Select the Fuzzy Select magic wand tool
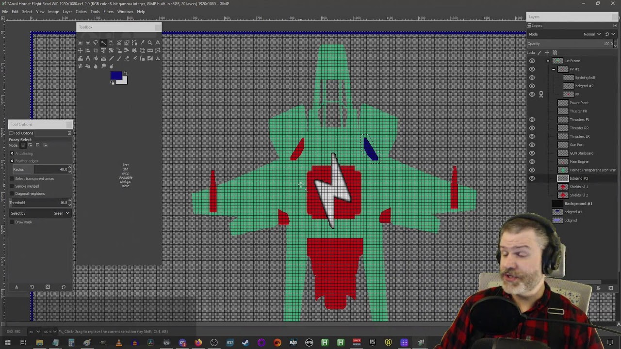621x349 pixels. 103,43
